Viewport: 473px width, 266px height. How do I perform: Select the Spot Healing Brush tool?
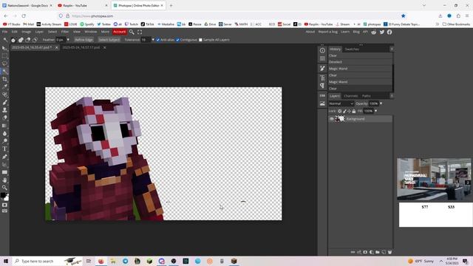point(4,95)
